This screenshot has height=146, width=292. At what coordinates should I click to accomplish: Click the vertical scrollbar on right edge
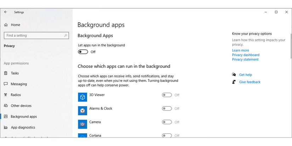pos(291,46)
